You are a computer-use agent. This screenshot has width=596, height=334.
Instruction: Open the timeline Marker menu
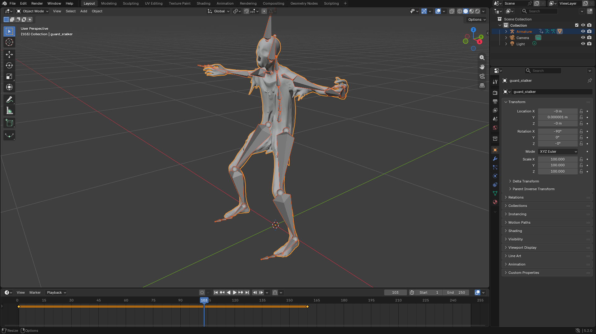[x=35, y=292]
